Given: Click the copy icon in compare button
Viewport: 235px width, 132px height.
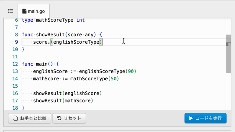Looking at the screenshot, I should point(15,118).
